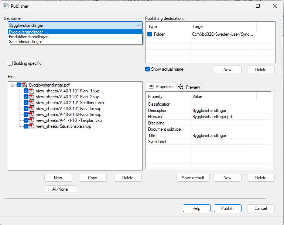Viewport: 284px width, 225px height.
Task: Click the PDF icon of A-41-1-101-Takplan.vxp
Action: click(x=31, y=120)
